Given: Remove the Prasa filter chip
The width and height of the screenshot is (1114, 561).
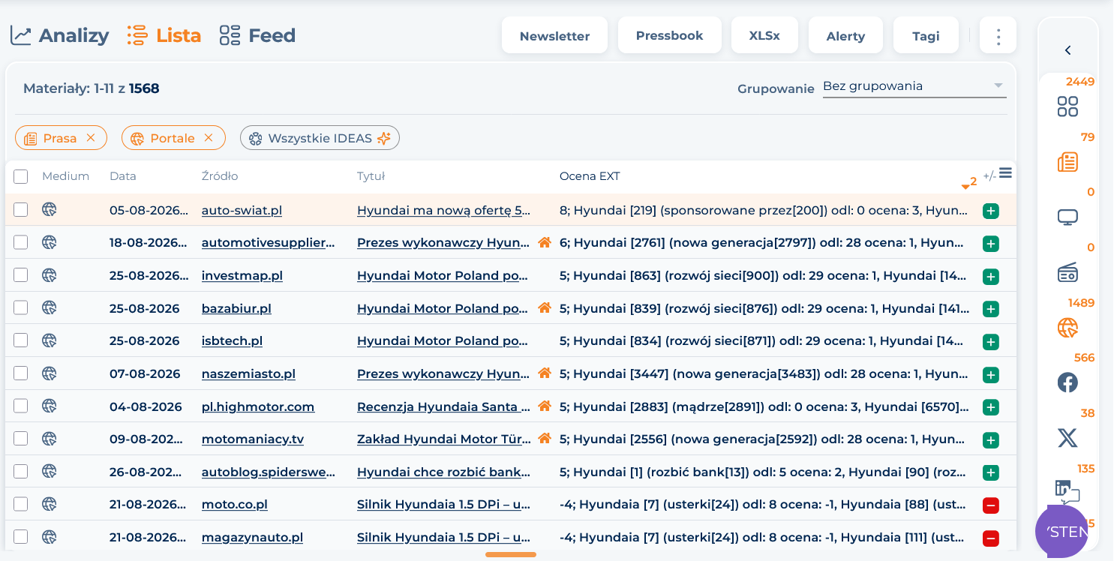Looking at the screenshot, I should coord(91,138).
